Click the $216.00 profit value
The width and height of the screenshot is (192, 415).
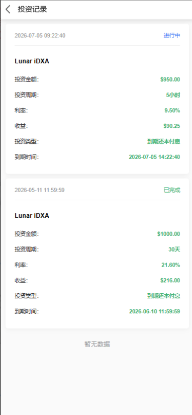(170, 281)
